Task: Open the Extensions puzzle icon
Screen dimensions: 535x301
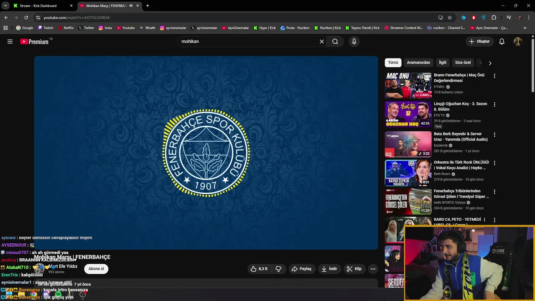Action: click(494, 18)
